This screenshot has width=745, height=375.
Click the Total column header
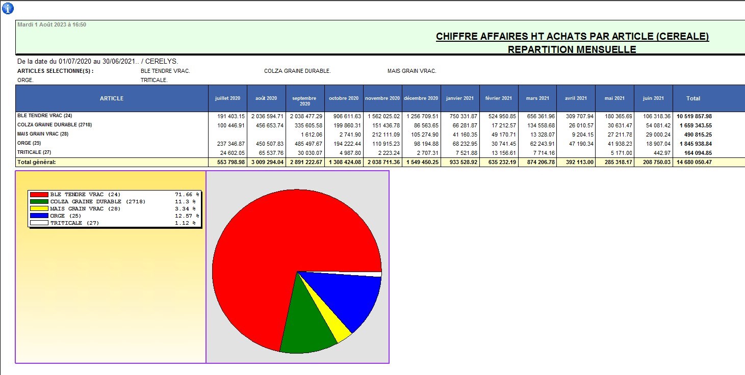pyautogui.click(x=693, y=98)
